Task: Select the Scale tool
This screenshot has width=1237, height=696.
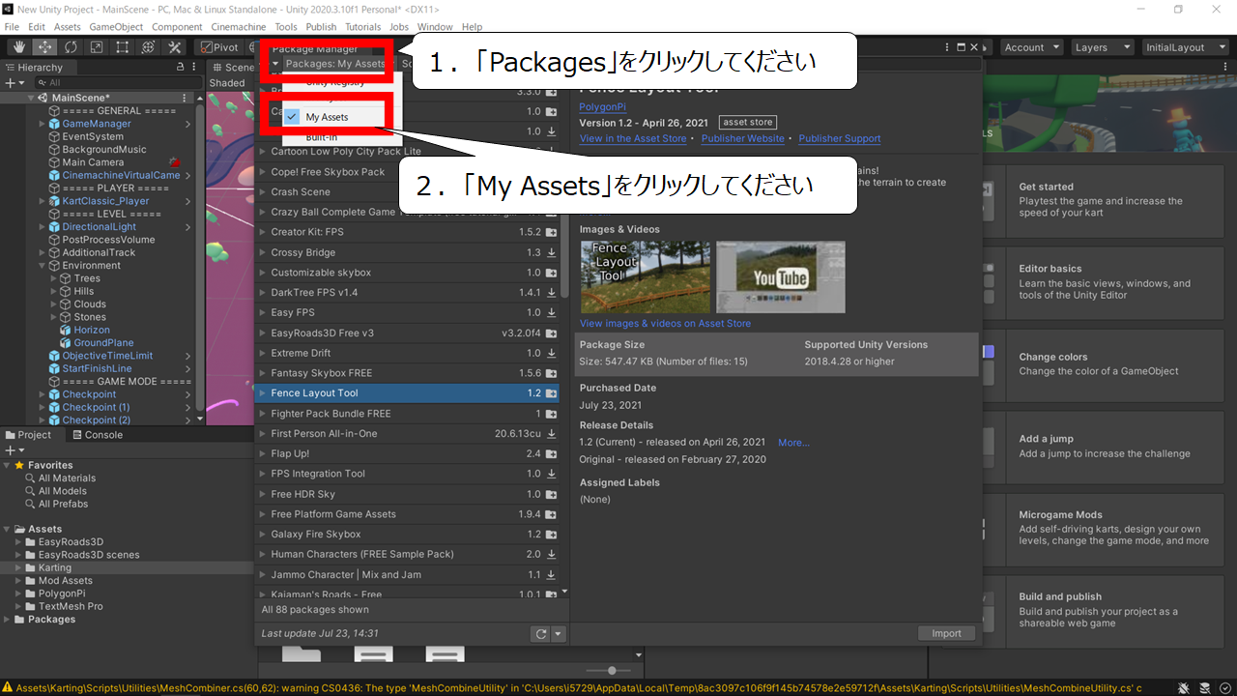Action: pyautogui.click(x=97, y=46)
